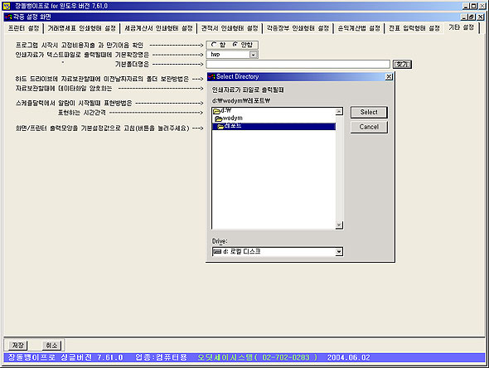Click the local disk drive icon
The width and height of the screenshot is (489, 368).
click(x=217, y=251)
